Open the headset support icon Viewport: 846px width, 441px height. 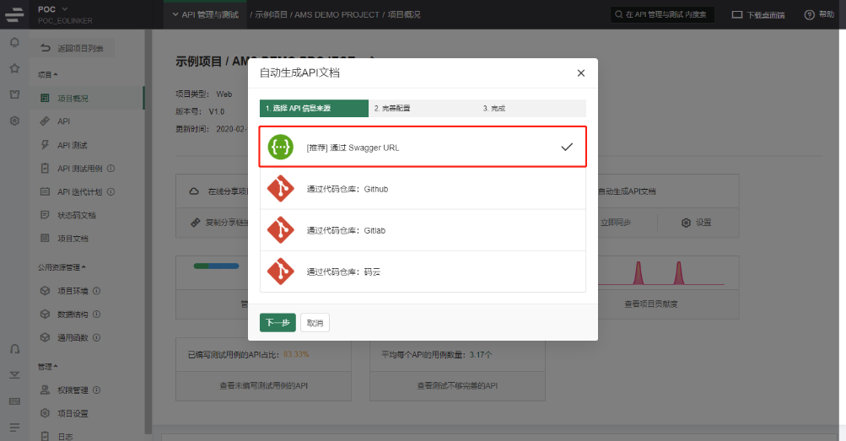[x=14, y=349]
